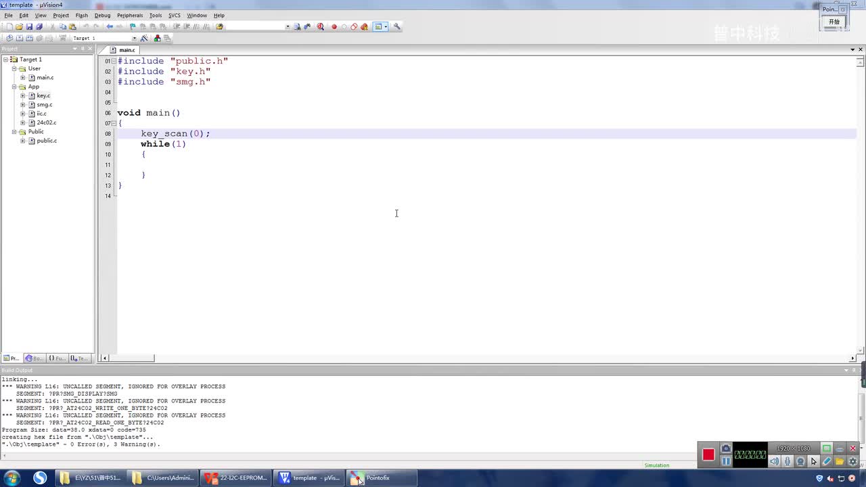The height and width of the screenshot is (487, 866).
Task: Pause the recording in the recorder bar
Action: click(x=726, y=461)
